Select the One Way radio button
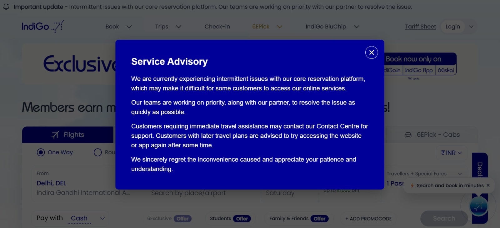 tap(41, 152)
